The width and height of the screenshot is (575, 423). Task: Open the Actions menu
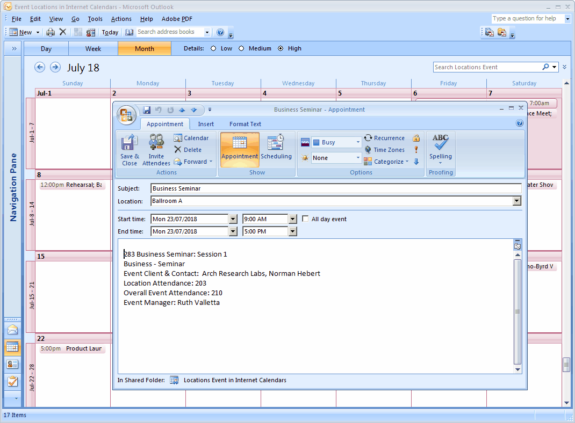pos(121,19)
